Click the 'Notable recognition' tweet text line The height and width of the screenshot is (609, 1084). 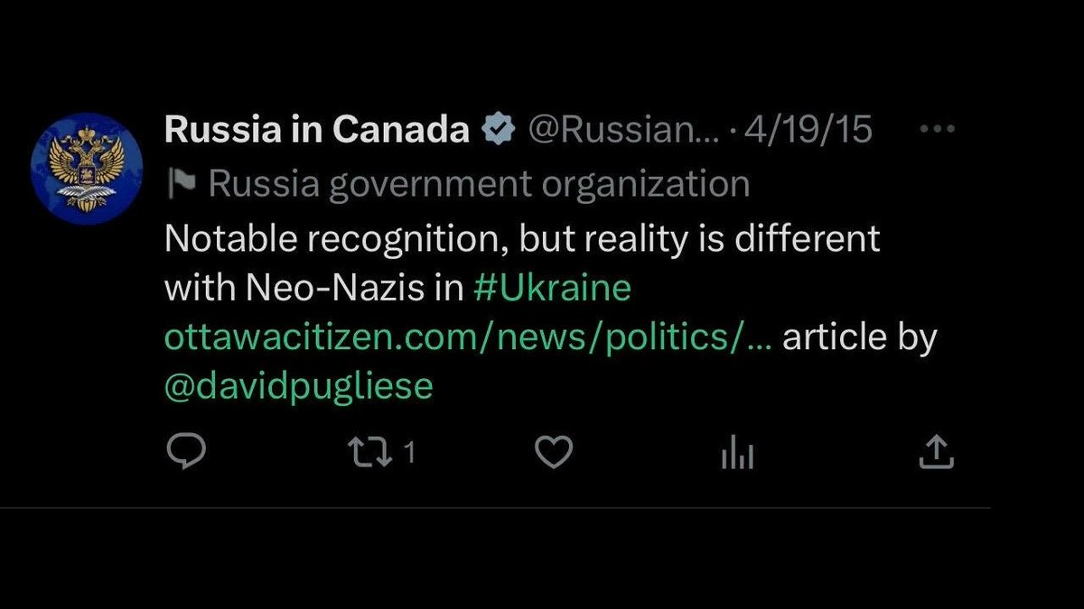pyautogui.click(x=522, y=239)
